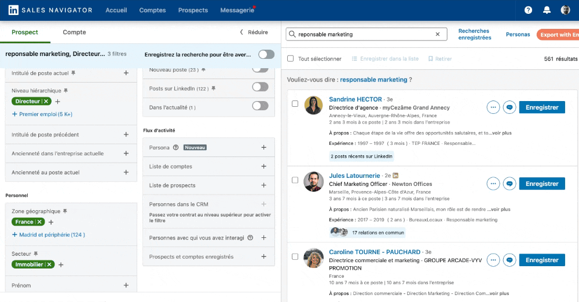Open Personas link
Screen dimensions: 579x302
518,34
